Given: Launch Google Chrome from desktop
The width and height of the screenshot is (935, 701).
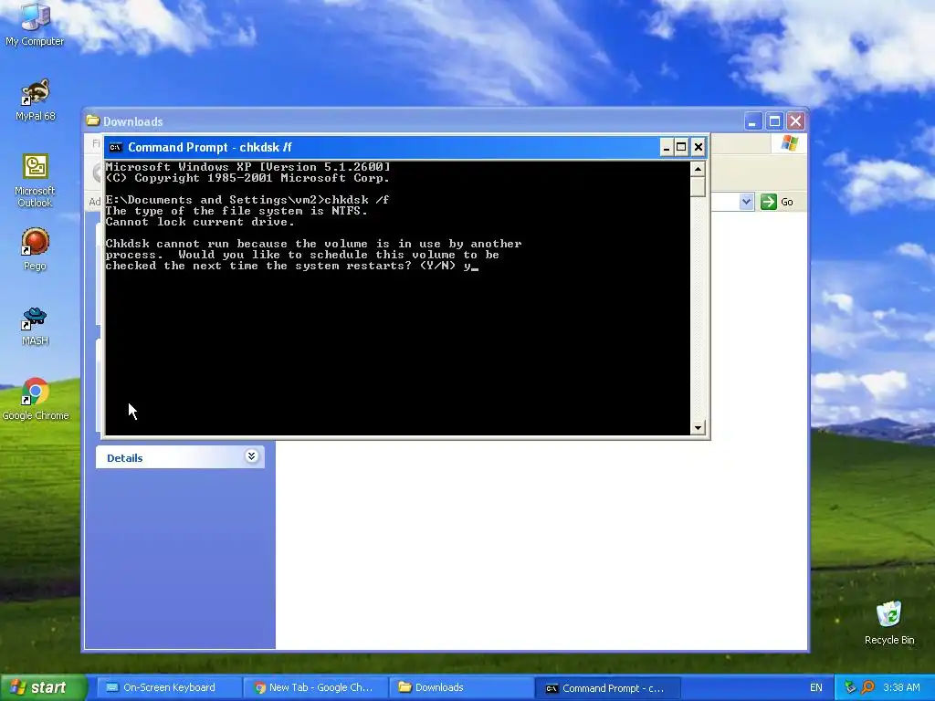Looking at the screenshot, I should [35, 399].
